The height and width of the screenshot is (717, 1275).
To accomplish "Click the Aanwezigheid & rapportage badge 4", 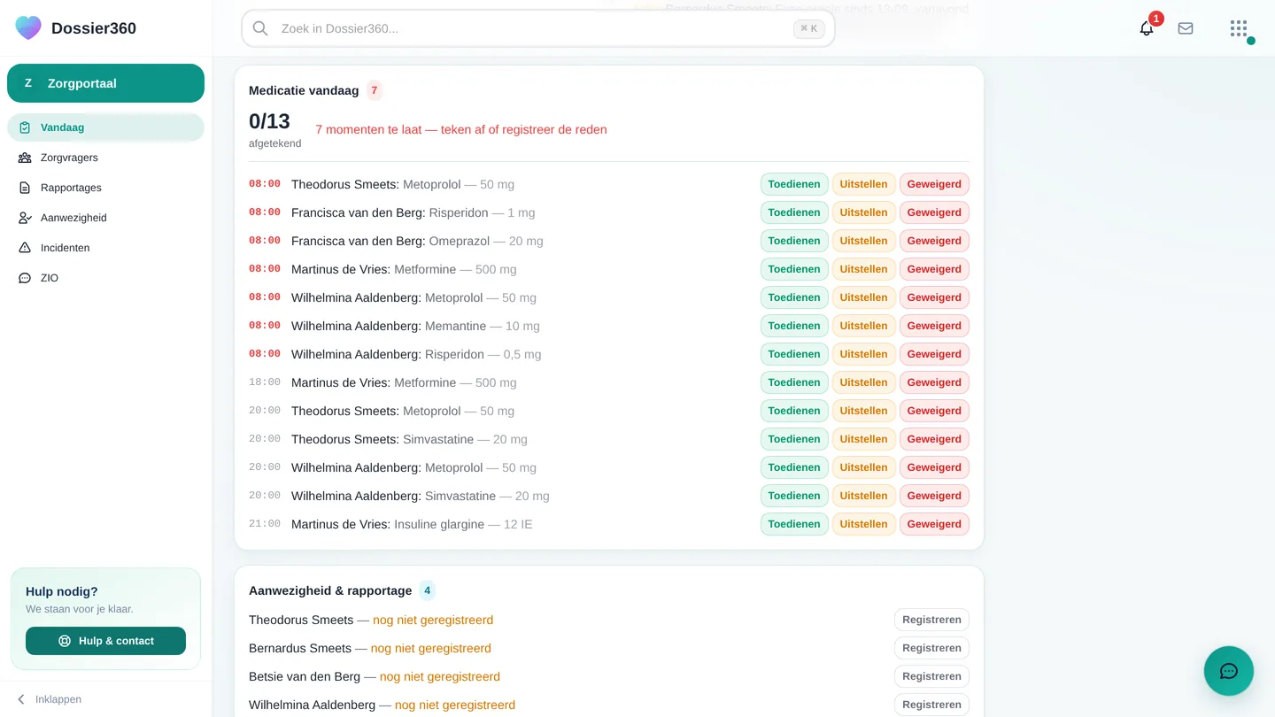I will [428, 590].
